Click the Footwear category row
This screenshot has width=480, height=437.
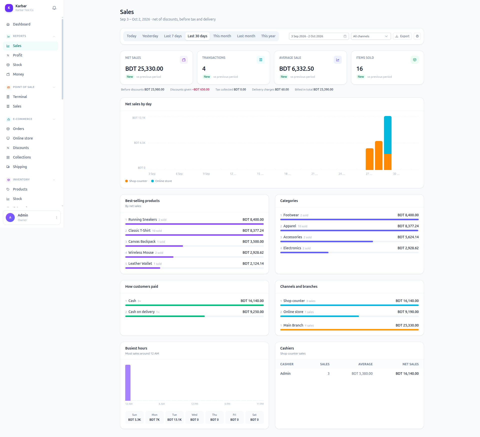click(349, 217)
